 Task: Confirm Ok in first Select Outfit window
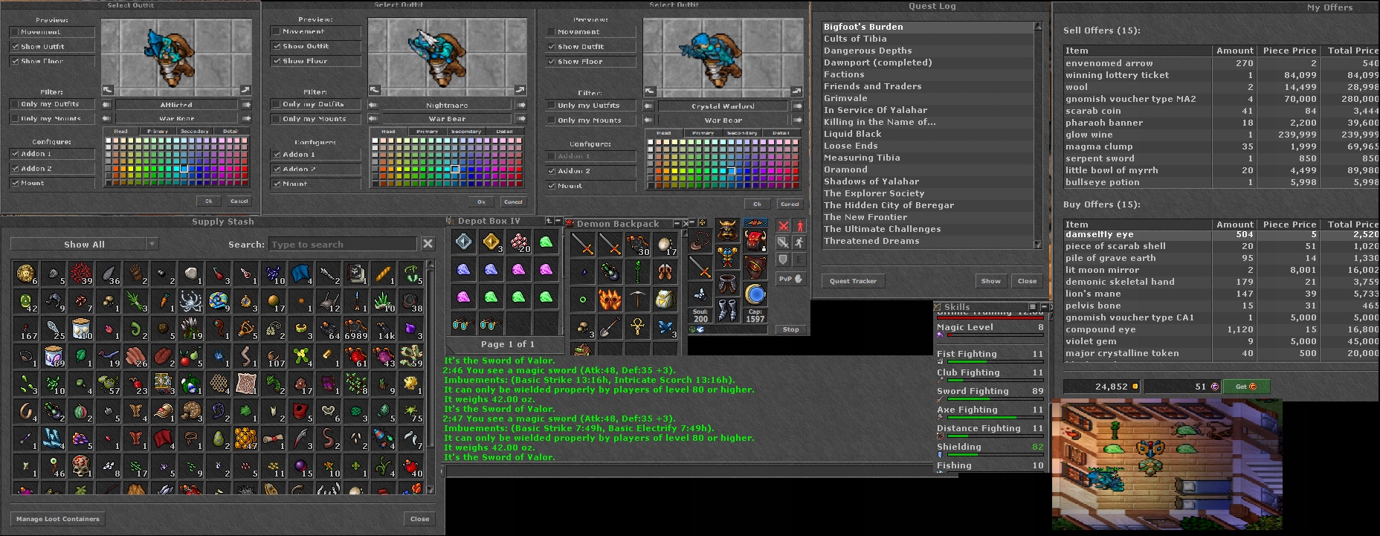(208, 201)
